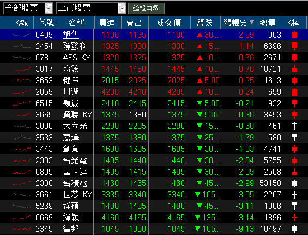Click the K線 mini chart for 健策
Image resolution: width=308 pixels, height=235 pixels.
click(x=21, y=81)
